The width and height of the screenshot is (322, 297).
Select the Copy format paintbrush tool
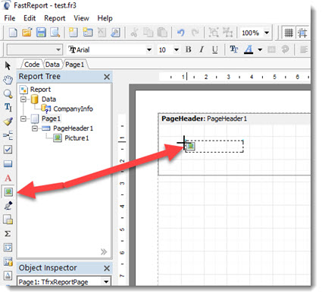pos(8,122)
